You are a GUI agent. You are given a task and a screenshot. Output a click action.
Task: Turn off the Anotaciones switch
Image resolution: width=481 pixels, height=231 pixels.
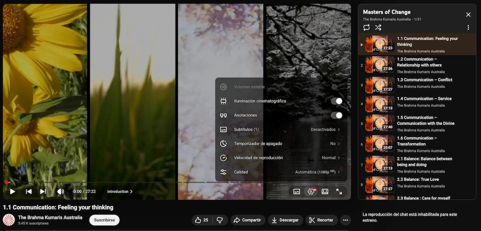(336, 115)
